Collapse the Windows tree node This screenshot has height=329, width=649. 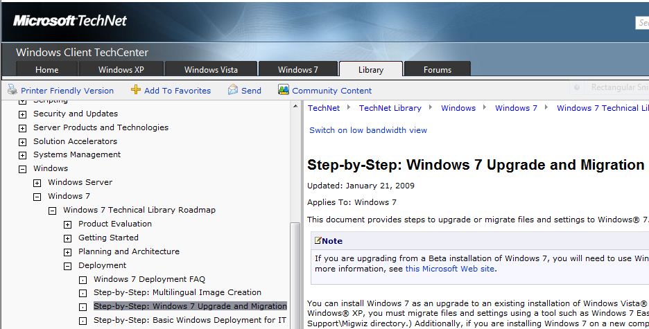click(x=23, y=169)
